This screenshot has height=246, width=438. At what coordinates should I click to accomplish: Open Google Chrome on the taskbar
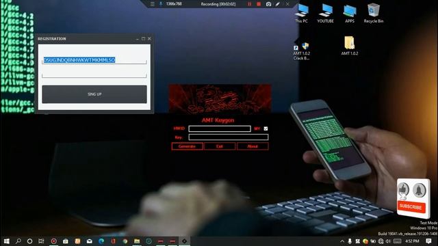point(125,241)
